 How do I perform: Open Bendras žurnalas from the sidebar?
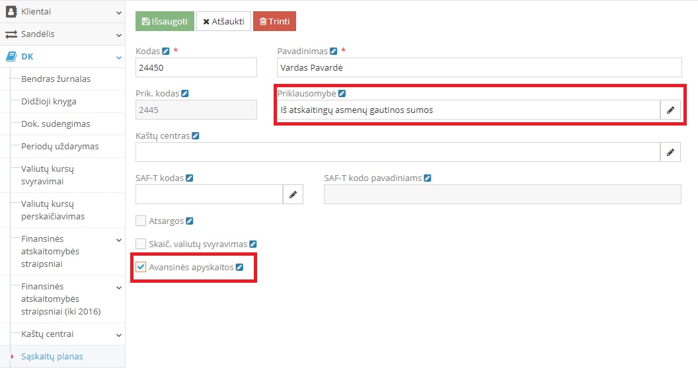[56, 79]
